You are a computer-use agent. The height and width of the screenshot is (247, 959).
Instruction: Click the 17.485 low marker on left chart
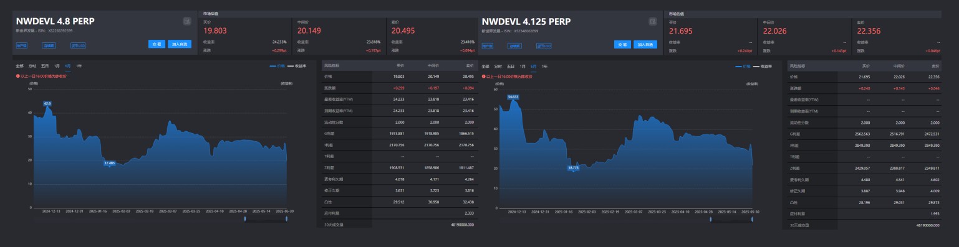110,163
